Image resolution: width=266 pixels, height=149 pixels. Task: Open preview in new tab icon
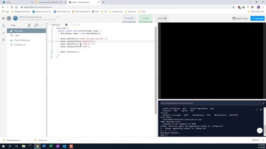point(263,103)
